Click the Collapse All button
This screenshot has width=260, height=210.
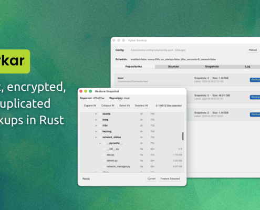pyautogui.click(x=108, y=106)
